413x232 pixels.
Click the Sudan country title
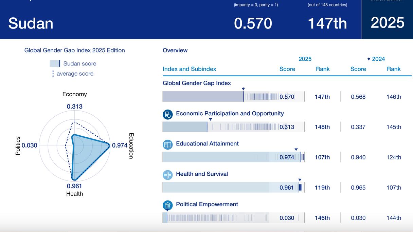pyautogui.click(x=31, y=23)
